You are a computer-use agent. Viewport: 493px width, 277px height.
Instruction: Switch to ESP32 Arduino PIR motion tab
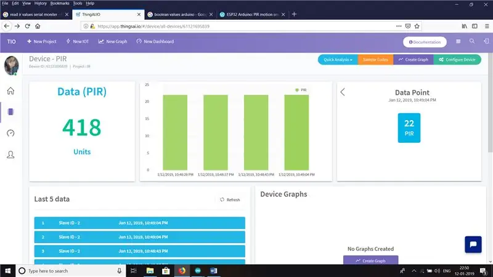click(253, 14)
